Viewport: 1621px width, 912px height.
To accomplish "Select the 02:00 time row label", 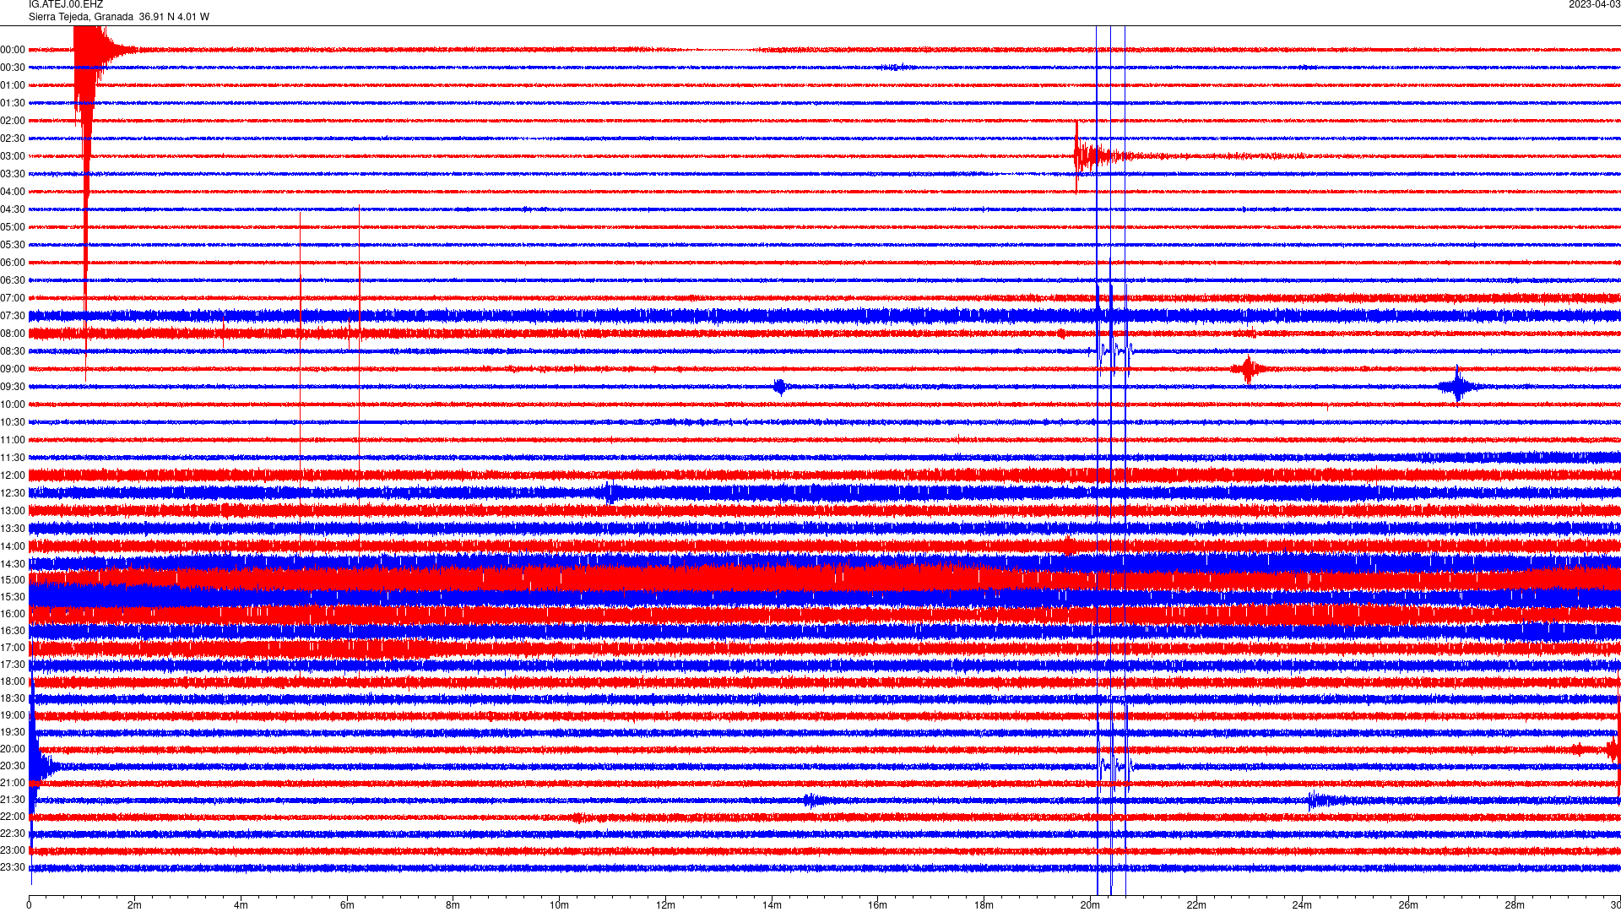I will pyautogui.click(x=13, y=121).
